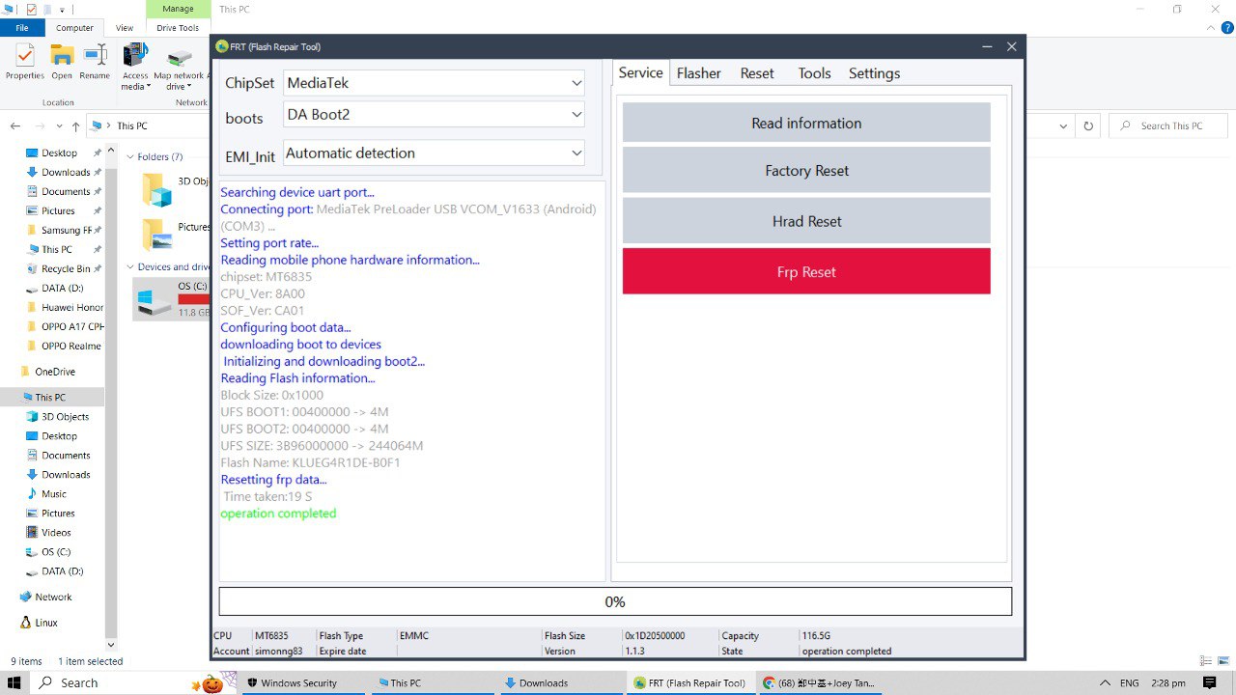The image size is (1236, 695).
Task: Click the green 'operation completed' log line
Action: point(278,514)
